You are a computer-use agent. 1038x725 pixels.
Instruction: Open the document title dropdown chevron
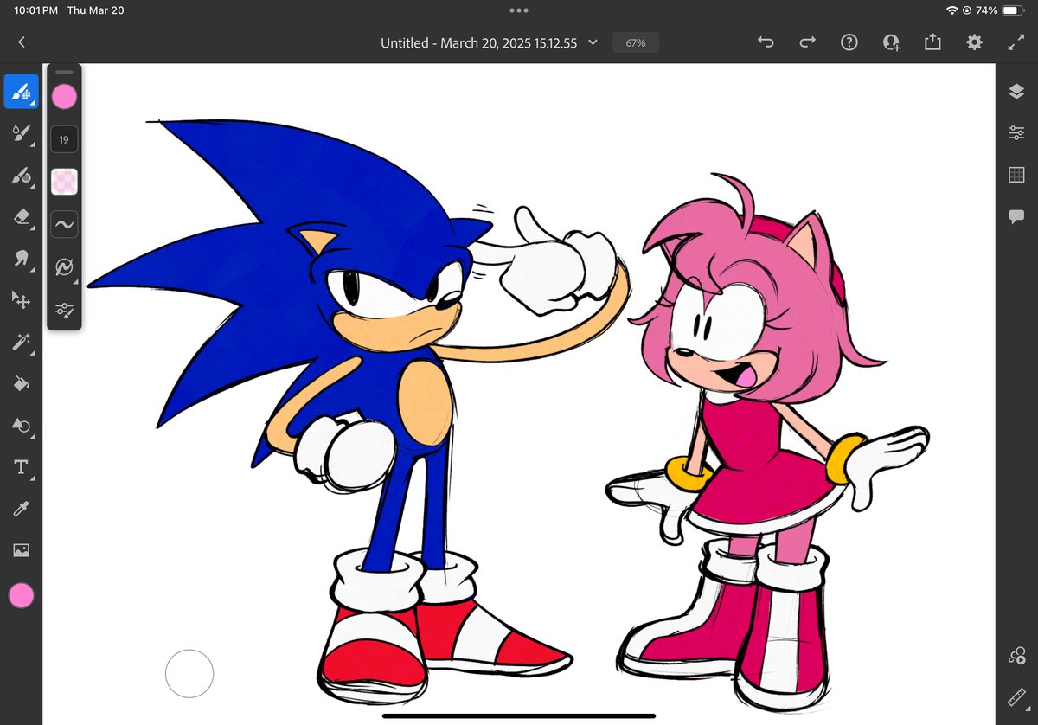(593, 42)
